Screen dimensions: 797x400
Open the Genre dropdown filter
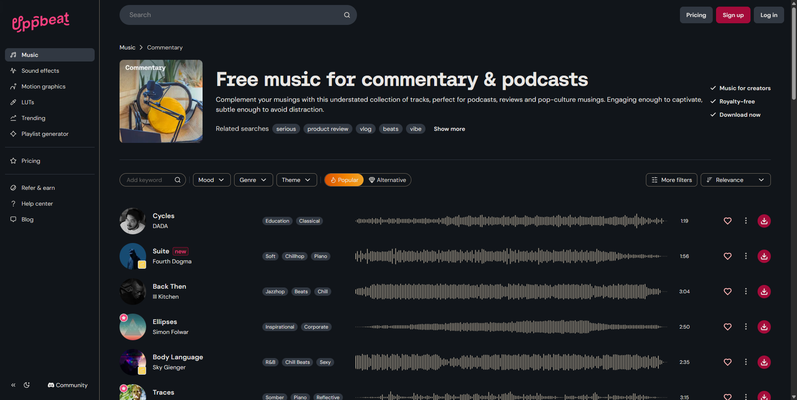click(x=253, y=180)
